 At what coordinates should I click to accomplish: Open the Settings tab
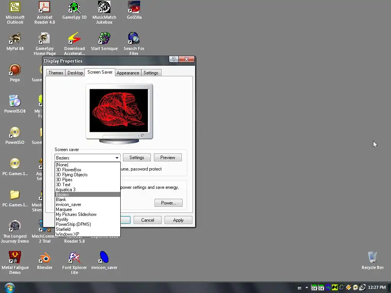tap(151, 73)
